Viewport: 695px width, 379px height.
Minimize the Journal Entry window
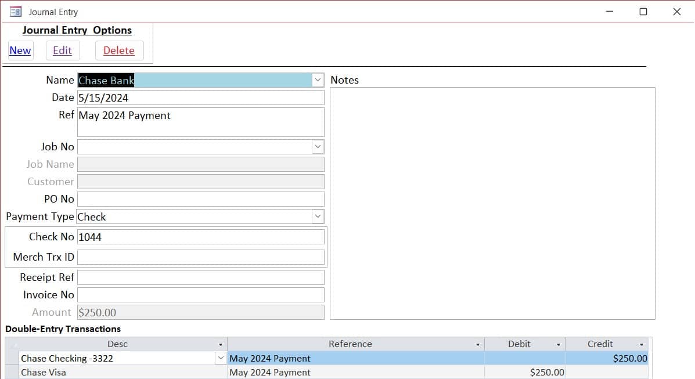point(610,12)
